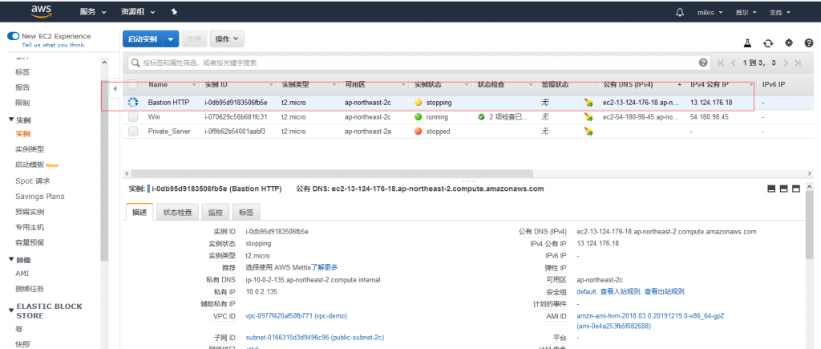
Task: Select the Private_Server instance checkbox
Action: click(133, 132)
